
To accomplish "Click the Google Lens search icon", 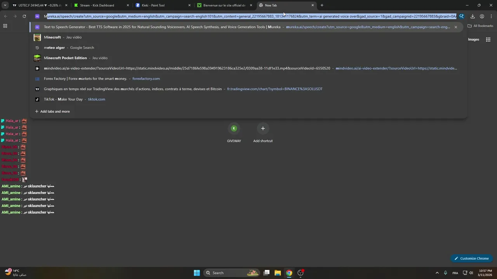I will point(461,16).
